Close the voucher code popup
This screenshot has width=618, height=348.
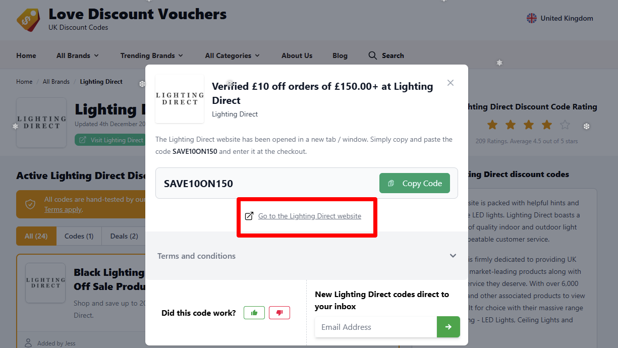[x=451, y=83]
